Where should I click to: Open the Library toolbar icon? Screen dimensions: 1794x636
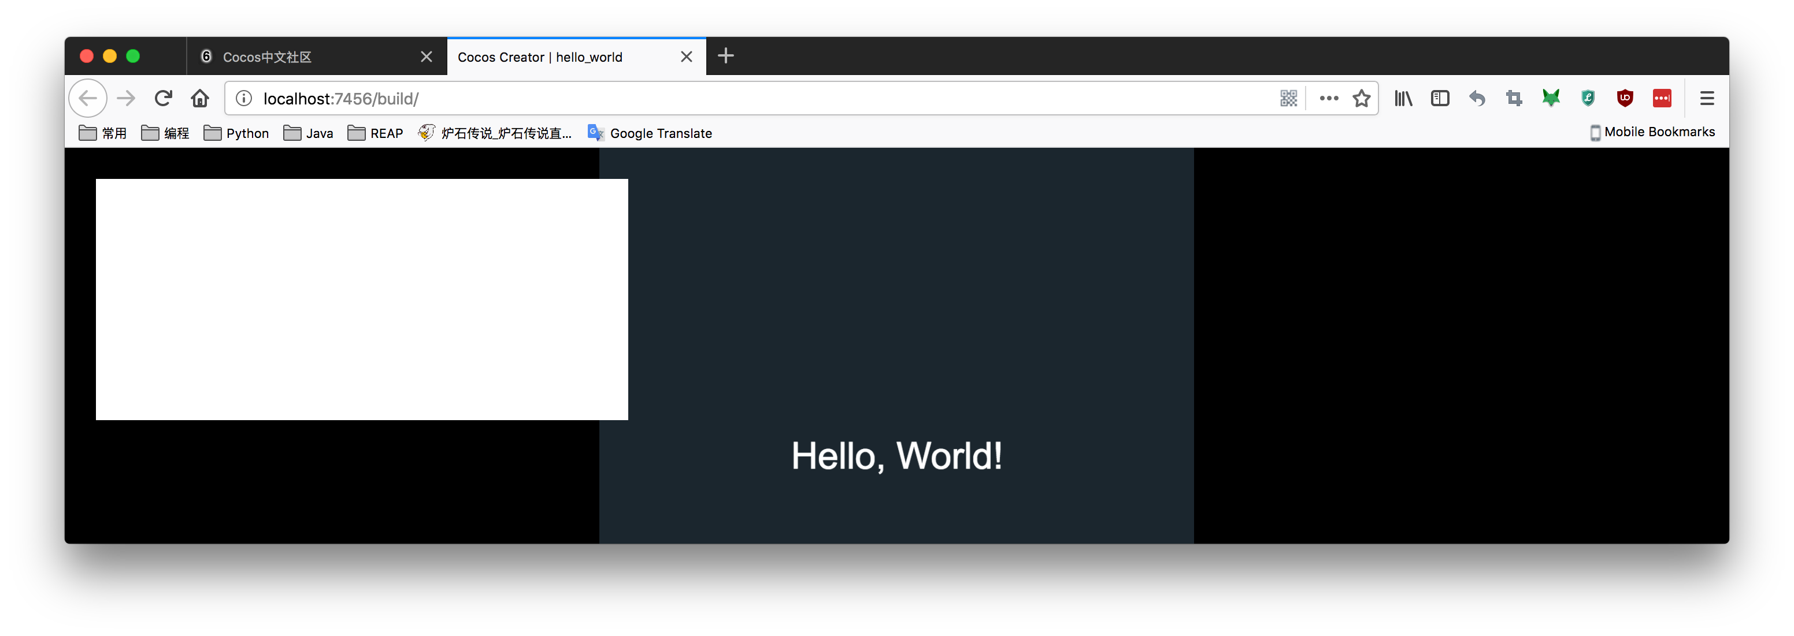pos(1403,98)
